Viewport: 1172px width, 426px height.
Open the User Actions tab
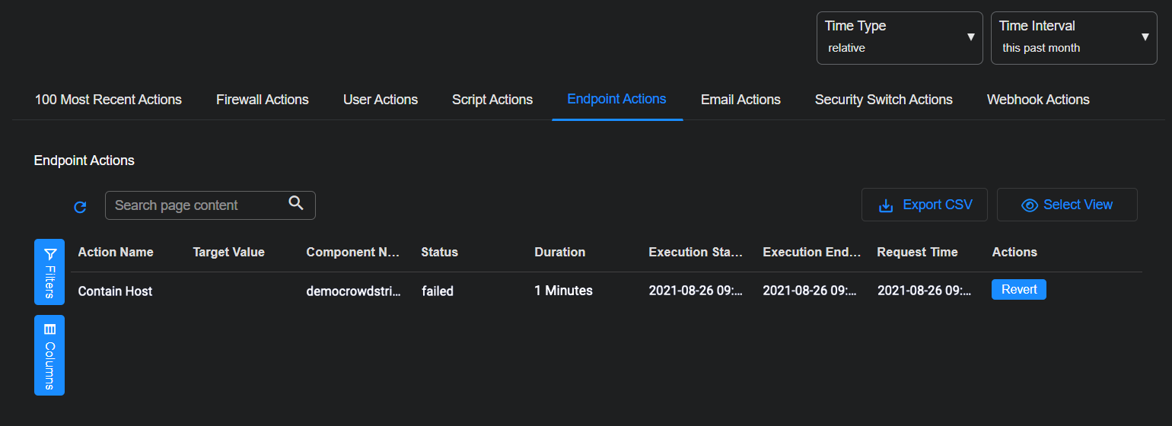click(381, 100)
